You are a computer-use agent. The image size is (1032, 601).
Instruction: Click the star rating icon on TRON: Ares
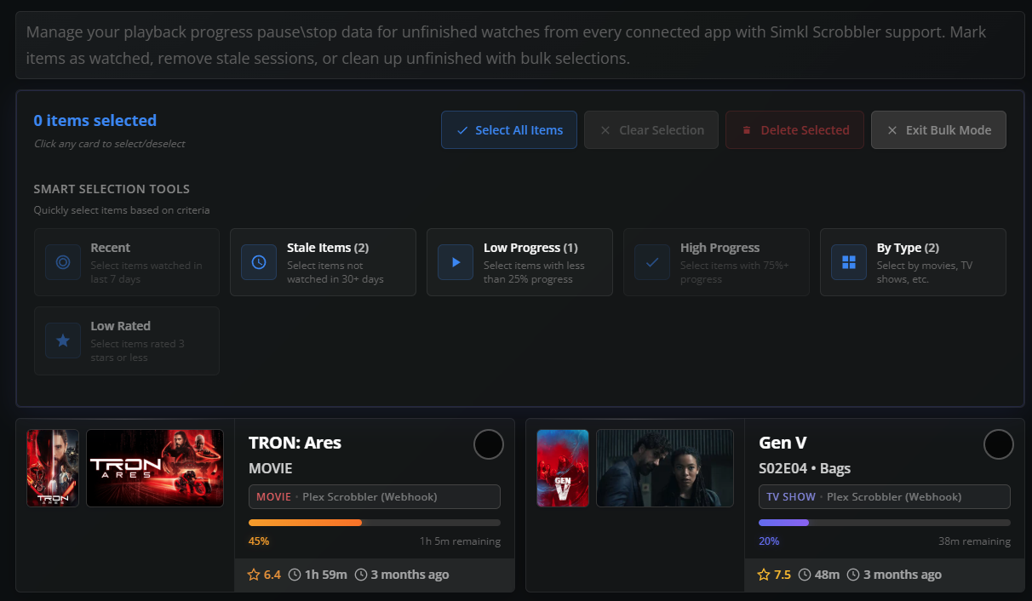[x=253, y=575]
